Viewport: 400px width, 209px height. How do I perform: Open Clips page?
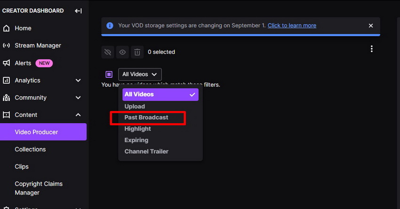[x=22, y=166]
